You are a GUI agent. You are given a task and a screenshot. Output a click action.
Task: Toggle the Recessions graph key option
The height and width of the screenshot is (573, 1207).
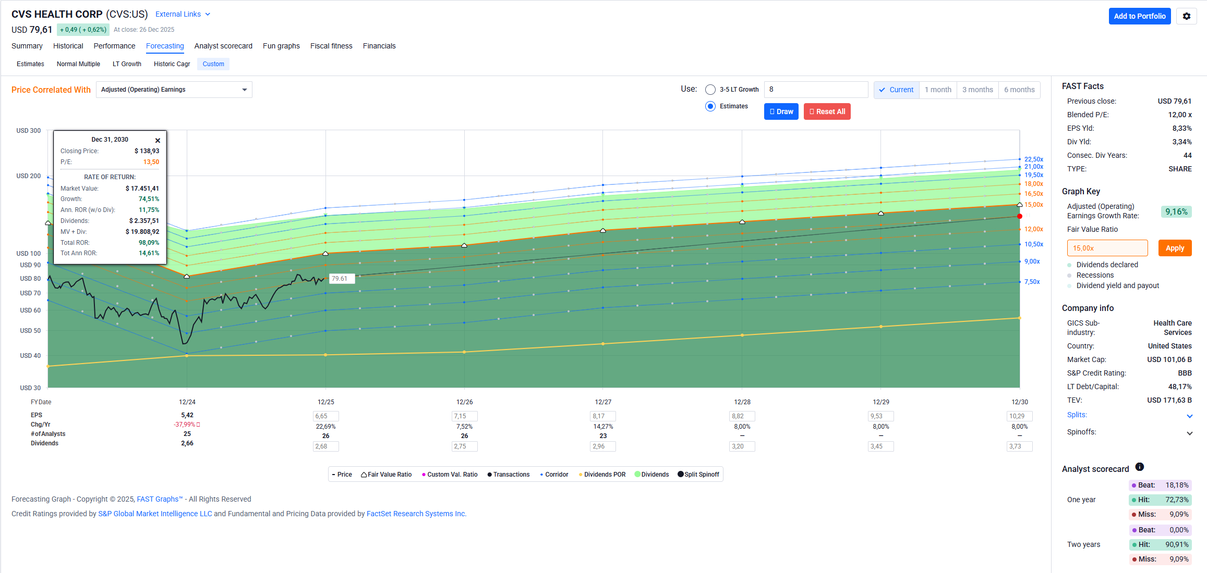click(x=1070, y=275)
